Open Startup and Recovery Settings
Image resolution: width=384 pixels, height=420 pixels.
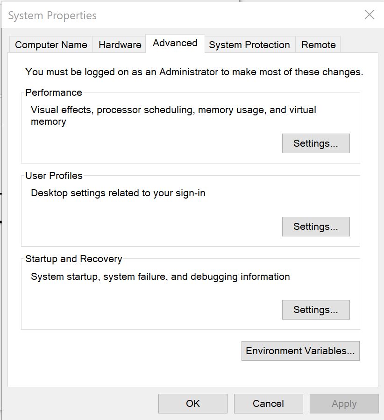pos(315,310)
